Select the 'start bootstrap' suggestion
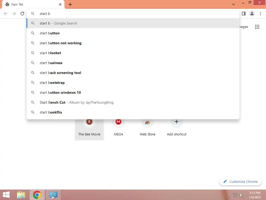Image resolution: width=266 pixels, height=200 pixels. pos(133,83)
